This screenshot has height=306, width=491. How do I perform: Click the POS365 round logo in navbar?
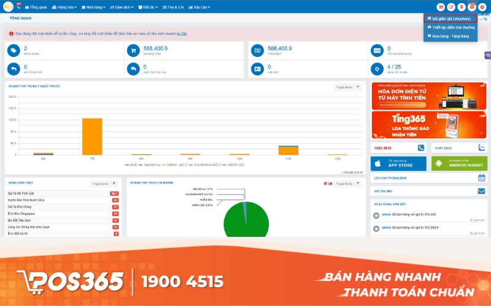pos(8,7)
